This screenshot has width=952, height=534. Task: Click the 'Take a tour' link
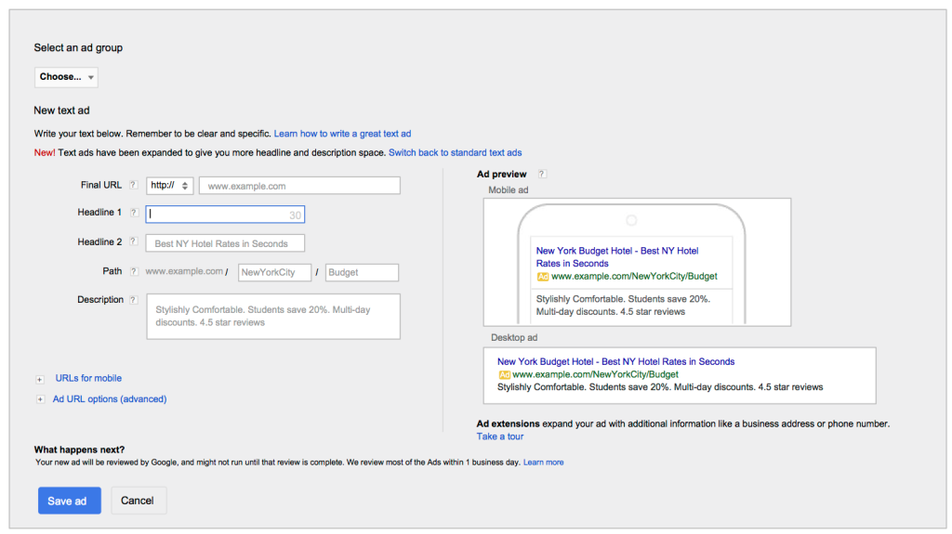[499, 436]
